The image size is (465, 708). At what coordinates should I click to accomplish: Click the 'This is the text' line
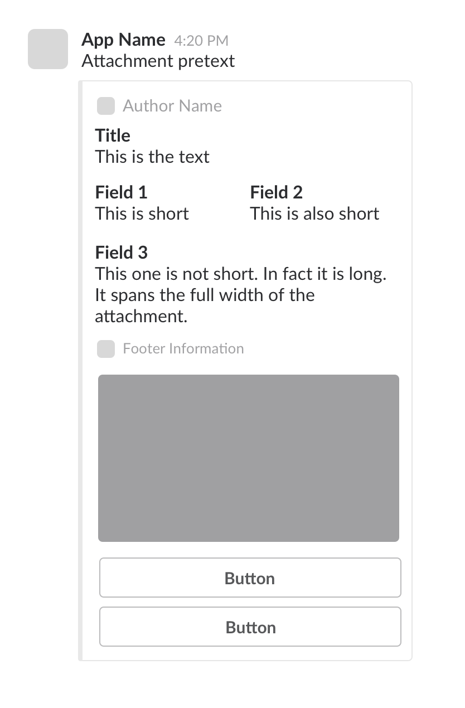(152, 157)
